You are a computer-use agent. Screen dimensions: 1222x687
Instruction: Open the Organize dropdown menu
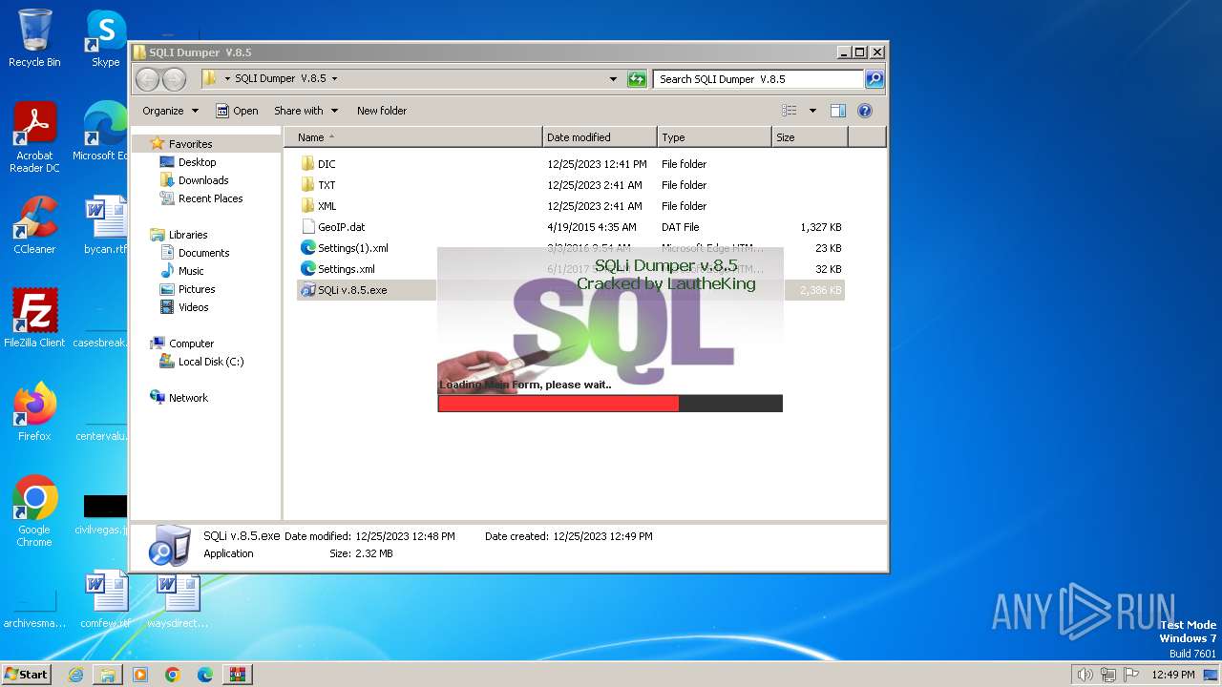click(x=170, y=111)
